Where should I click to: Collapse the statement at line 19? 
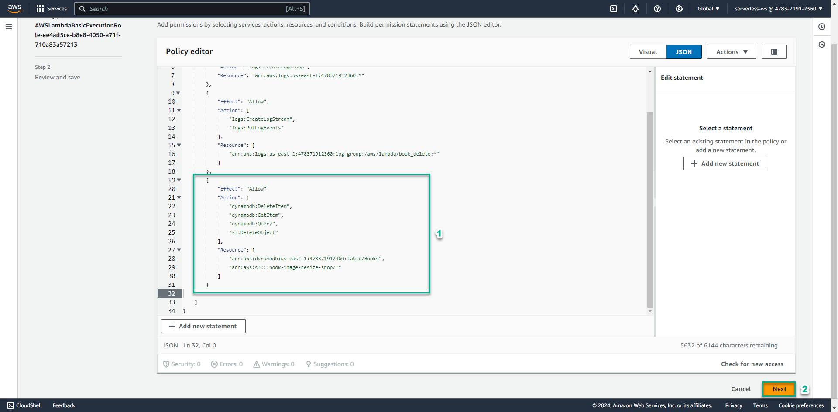pyautogui.click(x=179, y=180)
